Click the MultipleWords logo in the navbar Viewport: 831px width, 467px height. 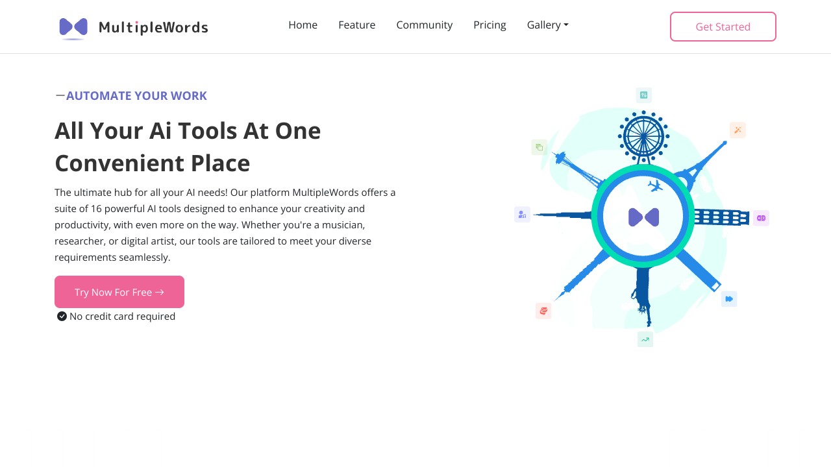pyautogui.click(x=133, y=27)
